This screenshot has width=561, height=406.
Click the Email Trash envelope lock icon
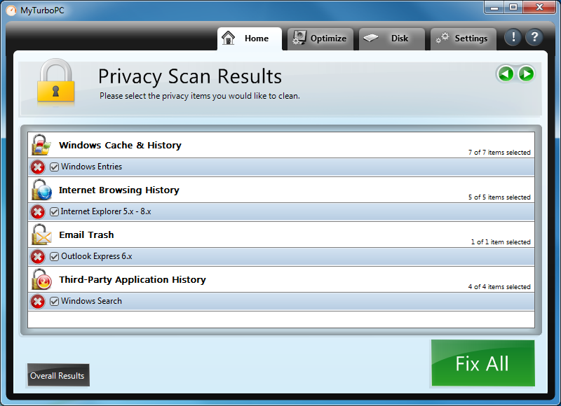point(41,234)
